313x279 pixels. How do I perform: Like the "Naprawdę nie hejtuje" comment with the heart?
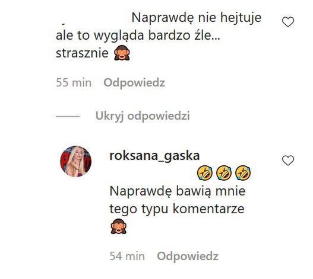pyautogui.click(x=288, y=22)
